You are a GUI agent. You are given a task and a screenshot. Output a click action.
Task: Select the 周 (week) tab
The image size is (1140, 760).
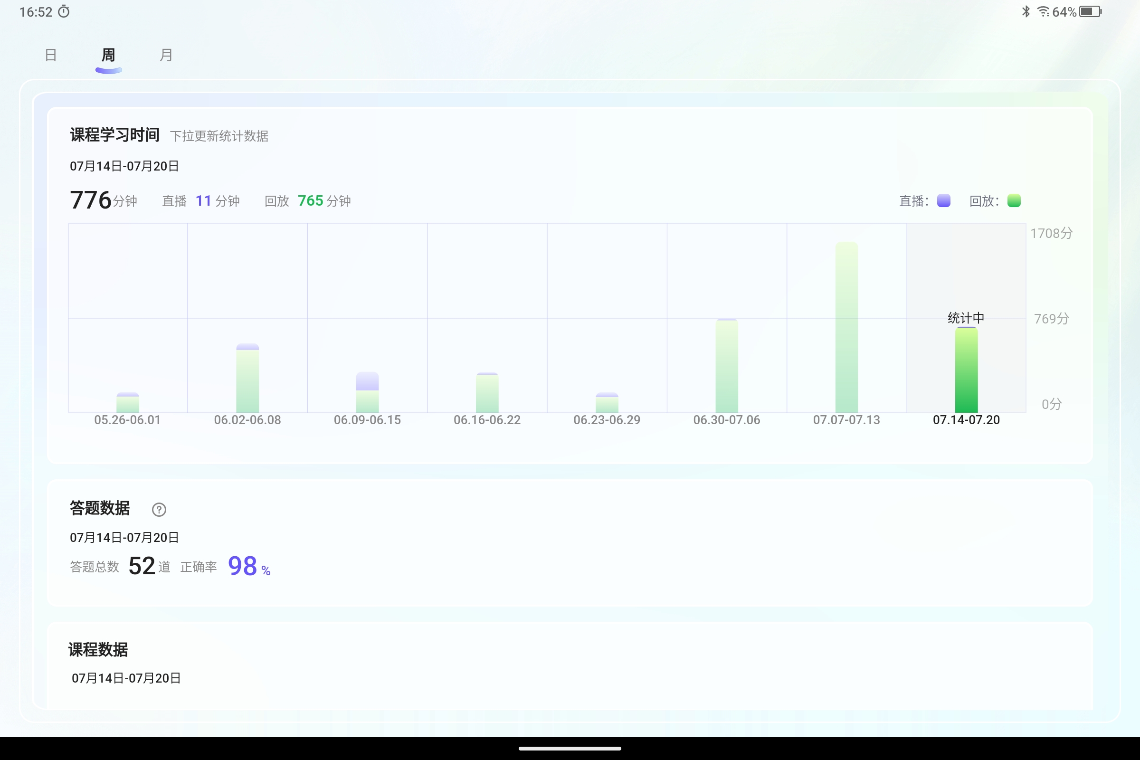(x=109, y=55)
